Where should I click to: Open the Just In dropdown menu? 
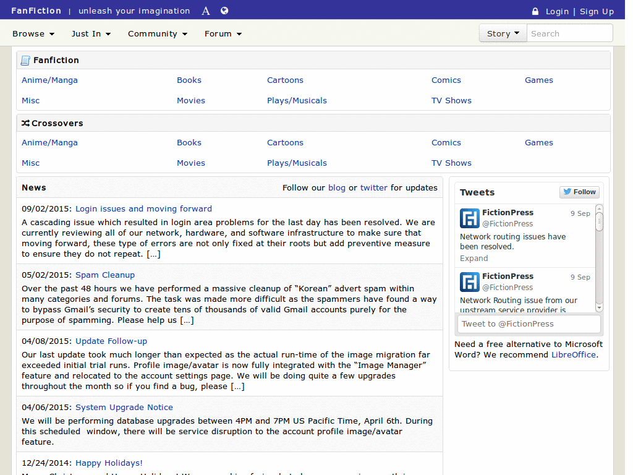(x=91, y=34)
